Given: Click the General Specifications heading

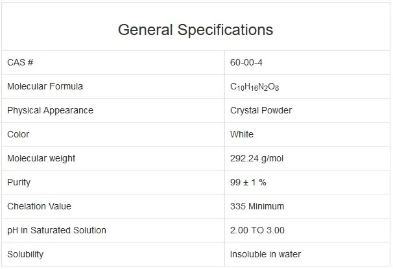Looking at the screenshot, I should click(195, 30).
